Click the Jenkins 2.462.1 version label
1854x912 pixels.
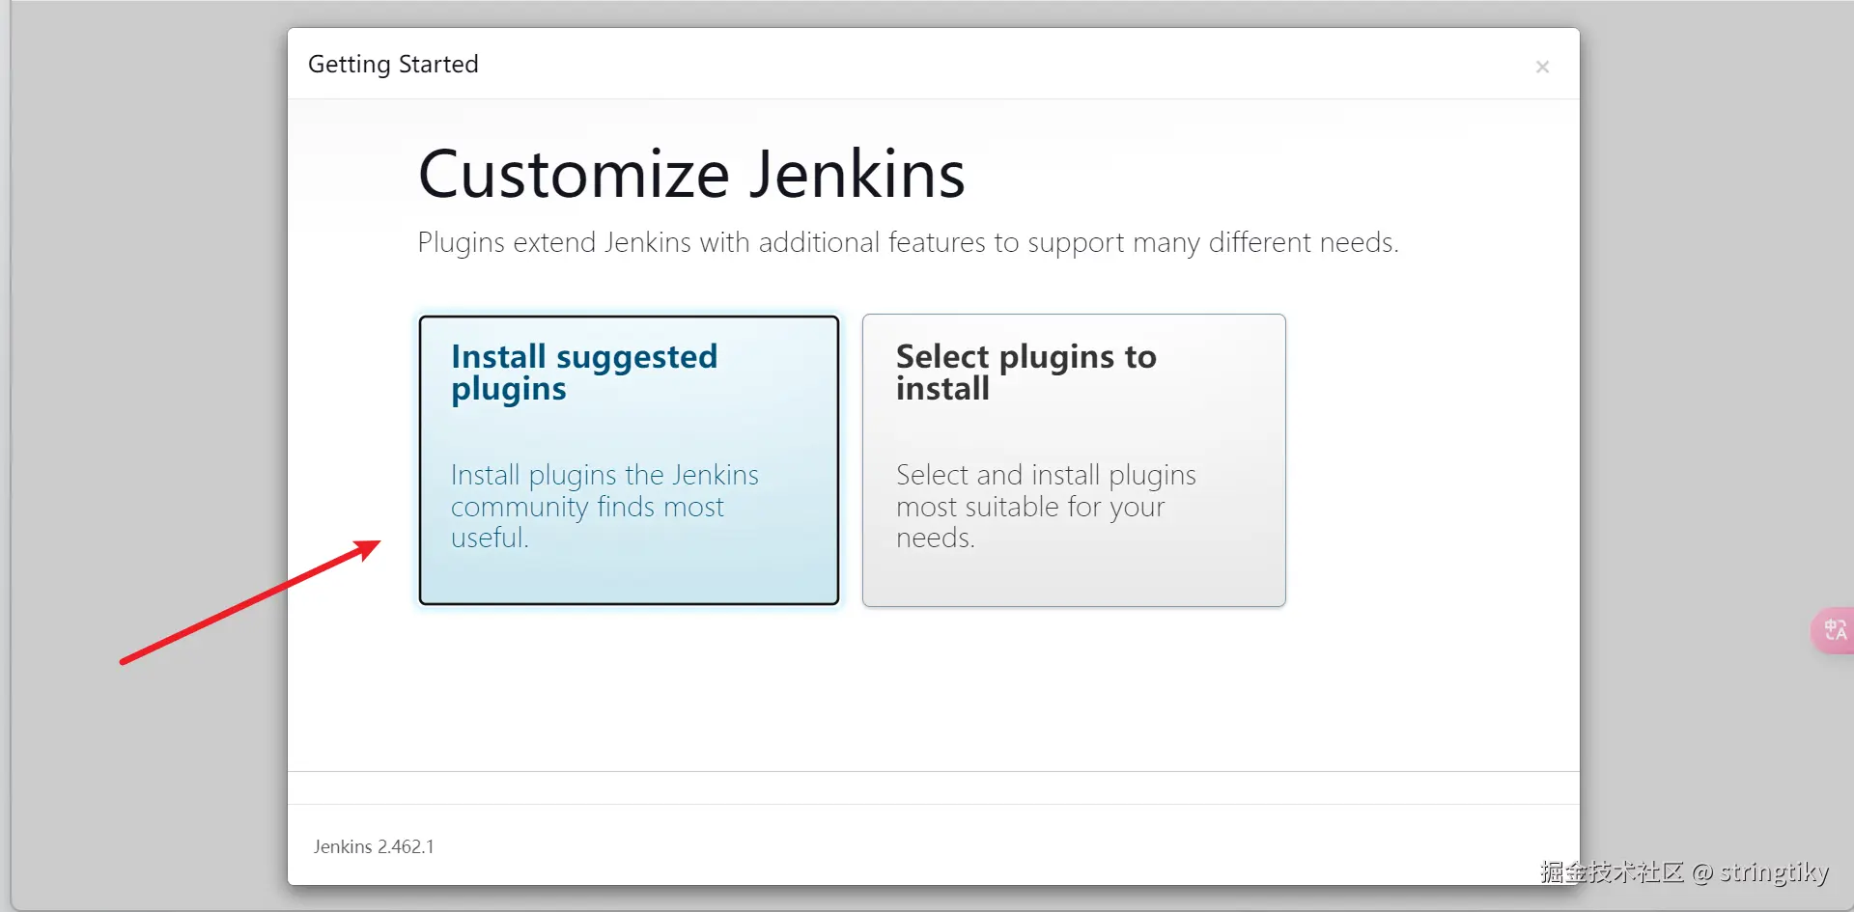(374, 846)
